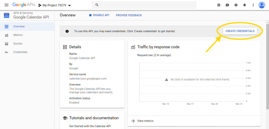Click the Overview dashboard icon in sidebar
Image resolution: width=269 pixels, height=129 pixels.
click(7, 26)
